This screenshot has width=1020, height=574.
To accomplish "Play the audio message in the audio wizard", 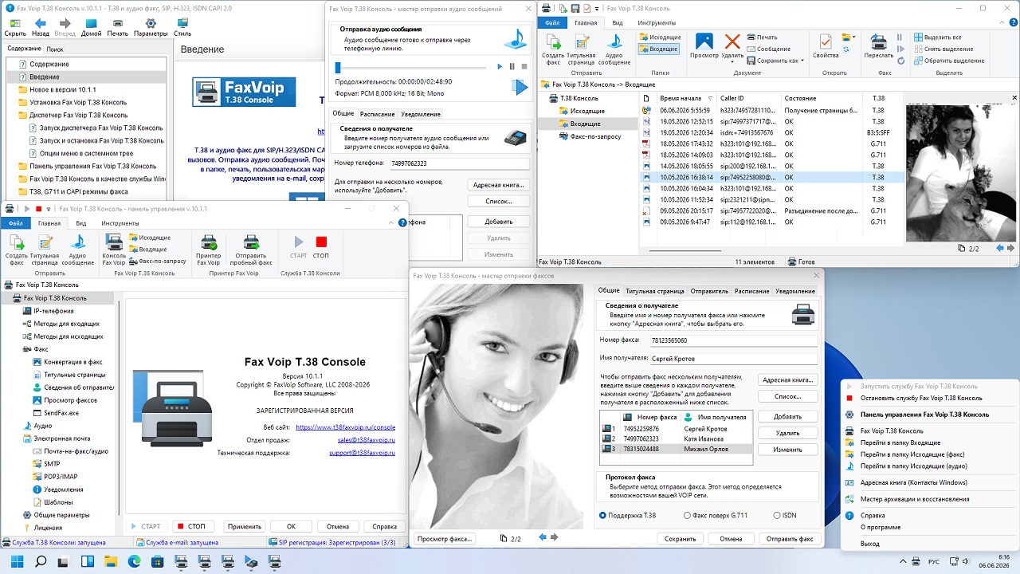I will [500, 67].
